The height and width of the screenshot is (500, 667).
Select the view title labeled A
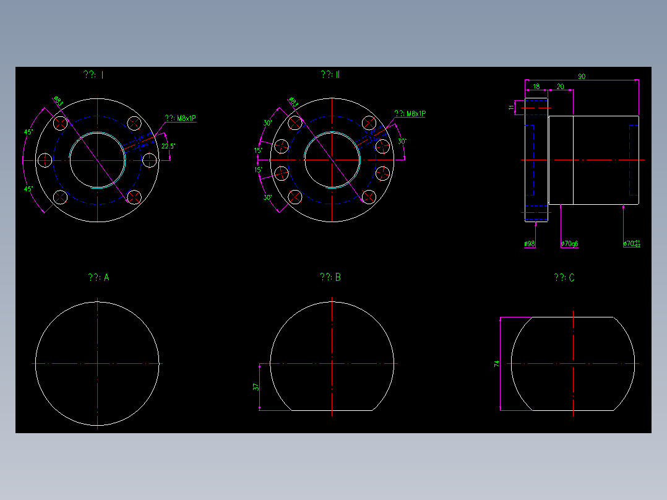pos(99,277)
